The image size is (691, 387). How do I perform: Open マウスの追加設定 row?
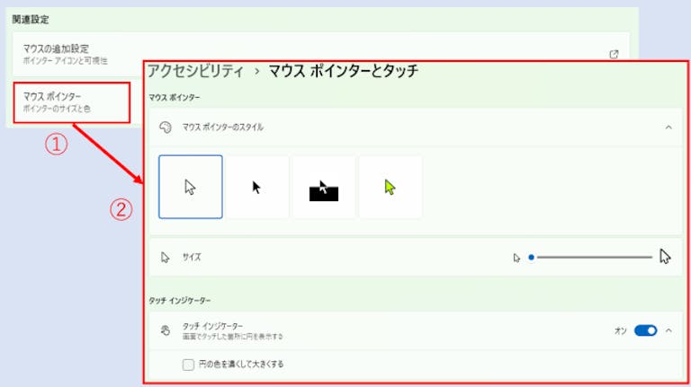[321, 54]
